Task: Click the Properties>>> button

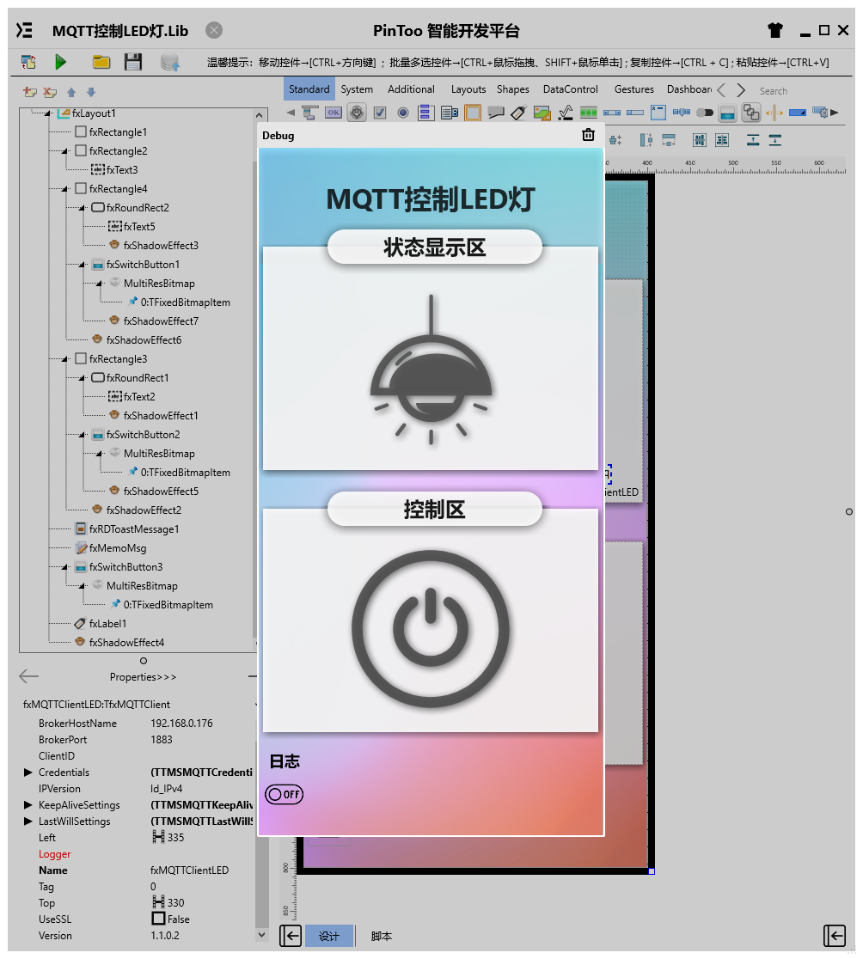Action: point(144,676)
